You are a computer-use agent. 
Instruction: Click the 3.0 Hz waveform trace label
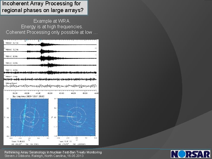(x=11, y=70)
